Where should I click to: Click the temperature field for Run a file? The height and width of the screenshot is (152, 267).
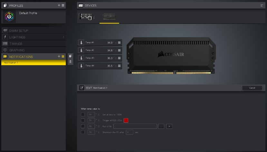[x=91, y=126]
